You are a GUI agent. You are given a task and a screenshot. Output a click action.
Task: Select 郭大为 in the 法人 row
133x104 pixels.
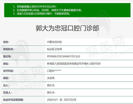[x=51, y=85]
